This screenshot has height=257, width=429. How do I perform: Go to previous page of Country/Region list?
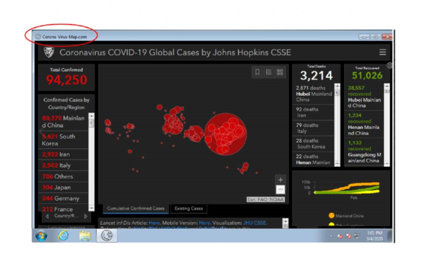[x=47, y=216]
